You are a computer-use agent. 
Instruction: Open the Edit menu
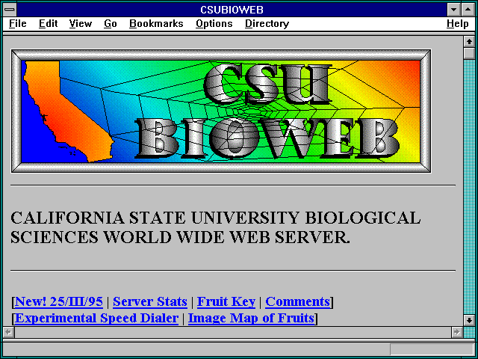click(x=48, y=23)
